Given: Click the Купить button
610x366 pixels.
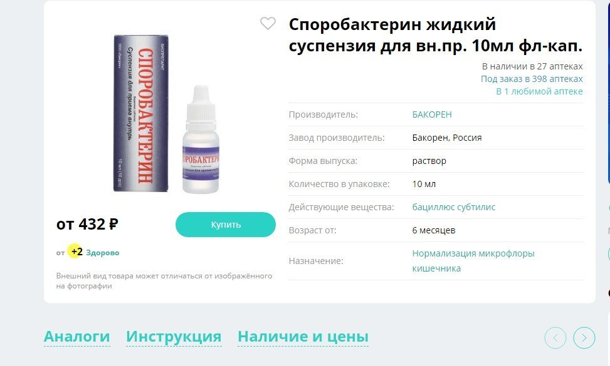Looking at the screenshot, I should (226, 225).
